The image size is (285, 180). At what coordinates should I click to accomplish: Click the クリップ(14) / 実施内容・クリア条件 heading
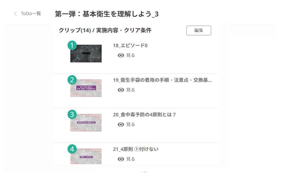(105, 30)
